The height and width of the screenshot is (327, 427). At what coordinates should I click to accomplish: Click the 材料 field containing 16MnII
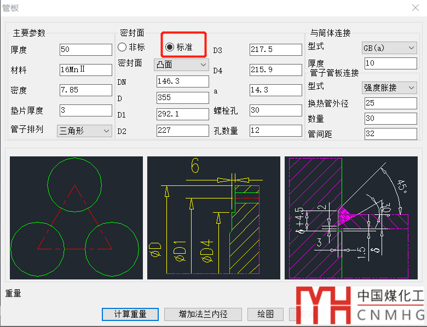pos(85,70)
